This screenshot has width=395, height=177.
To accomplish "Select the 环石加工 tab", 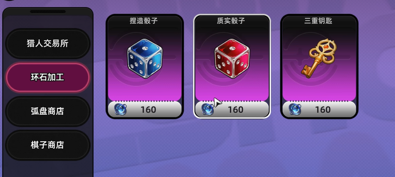I will click(48, 77).
